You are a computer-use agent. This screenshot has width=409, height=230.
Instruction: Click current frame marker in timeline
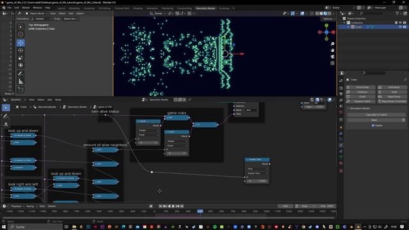[x=200, y=211]
